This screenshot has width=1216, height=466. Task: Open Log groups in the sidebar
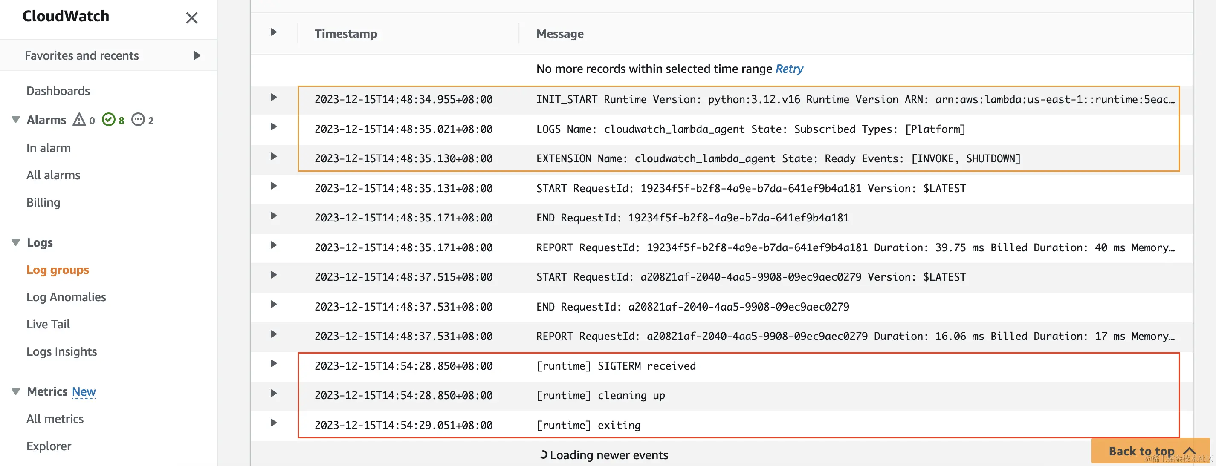click(x=58, y=270)
